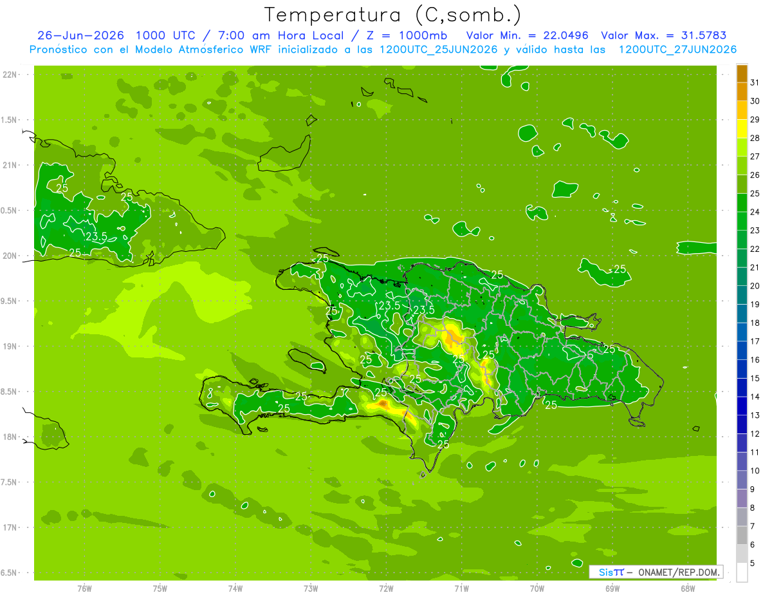Click the "75W" longitude label
The width and height of the screenshot is (772, 597).
[160, 589]
